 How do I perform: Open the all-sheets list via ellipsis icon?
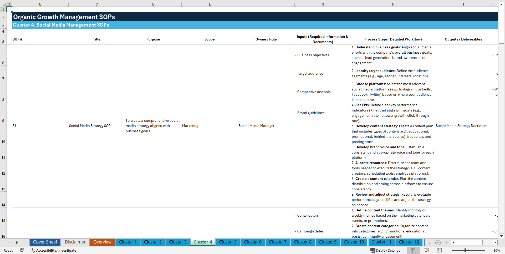click(x=430, y=242)
